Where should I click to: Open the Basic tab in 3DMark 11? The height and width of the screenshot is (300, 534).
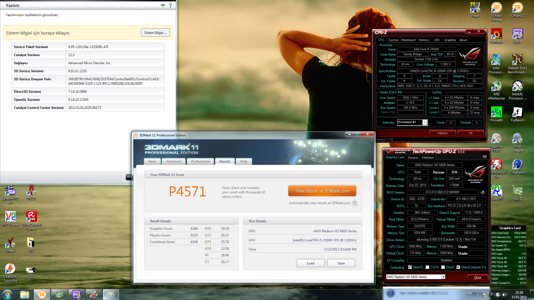click(x=152, y=161)
